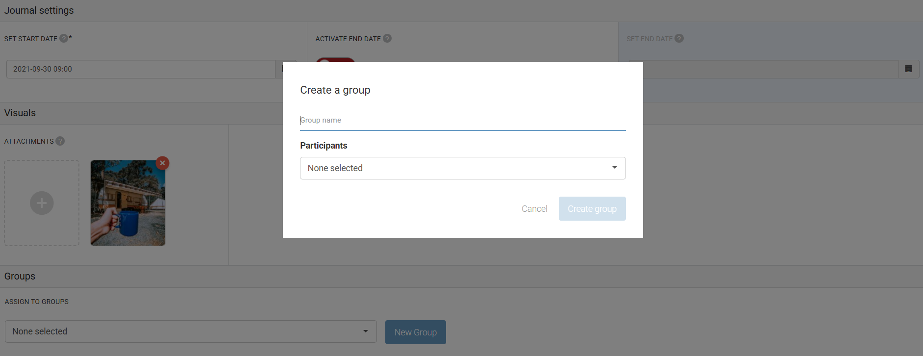The width and height of the screenshot is (923, 356).
Task: Click the help icon beside Activate End Date
Action: (x=387, y=38)
